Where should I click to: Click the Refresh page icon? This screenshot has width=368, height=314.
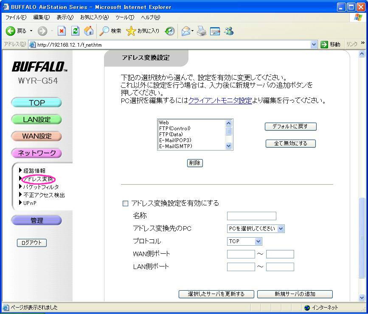(x=76, y=31)
